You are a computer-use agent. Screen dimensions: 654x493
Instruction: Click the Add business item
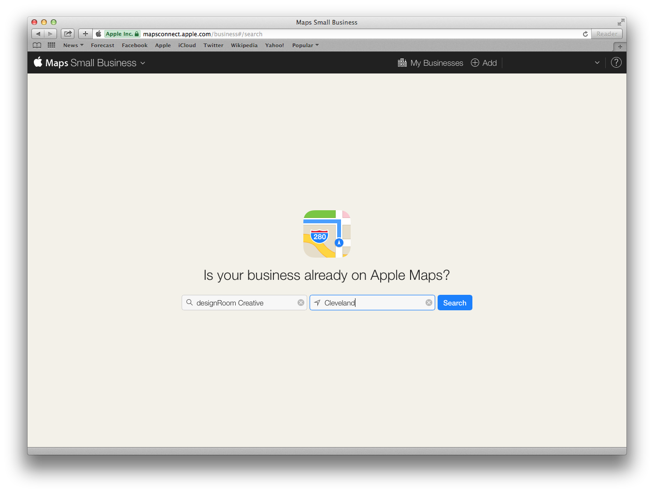click(x=484, y=63)
